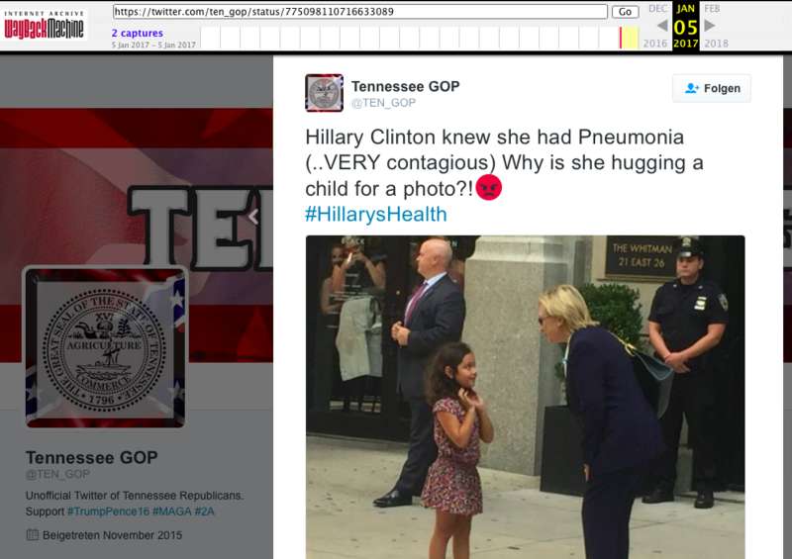792x559 pixels.
Task: Click the Wayback Machine logo
Action: pyautogui.click(x=44, y=26)
